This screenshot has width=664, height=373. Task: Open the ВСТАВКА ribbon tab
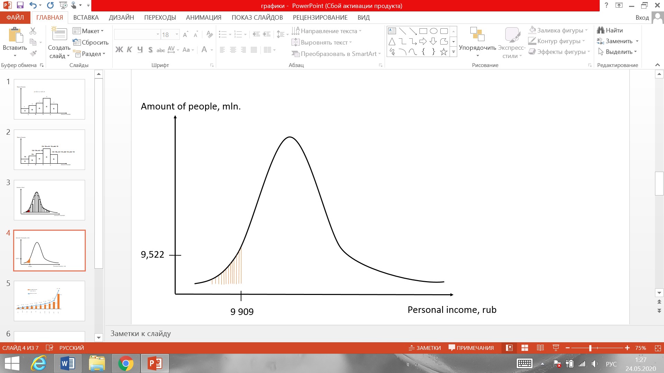[86, 18]
